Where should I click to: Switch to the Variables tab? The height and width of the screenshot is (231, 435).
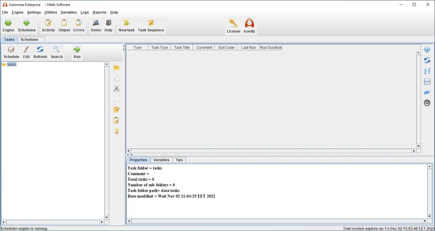coord(162,160)
